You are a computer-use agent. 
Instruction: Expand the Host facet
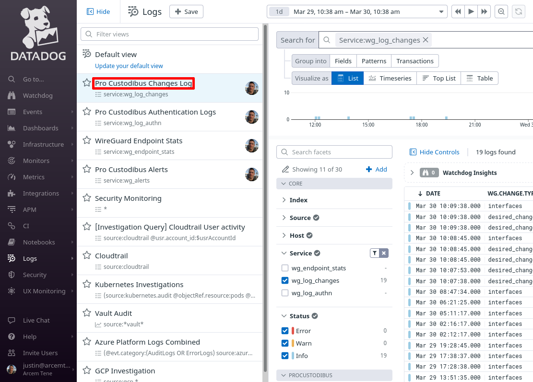point(284,235)
